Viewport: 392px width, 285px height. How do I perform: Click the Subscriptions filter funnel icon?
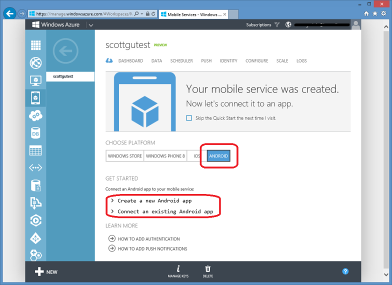[277, 24]
